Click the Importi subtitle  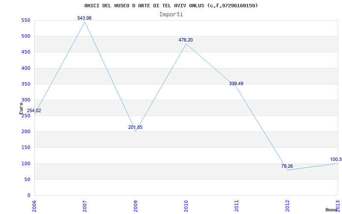171,15
